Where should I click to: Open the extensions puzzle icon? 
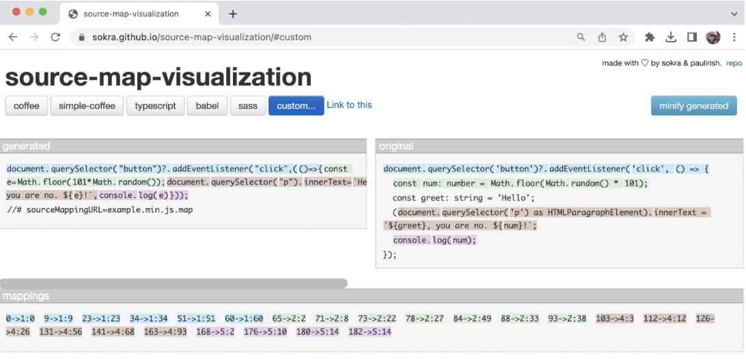650,37
